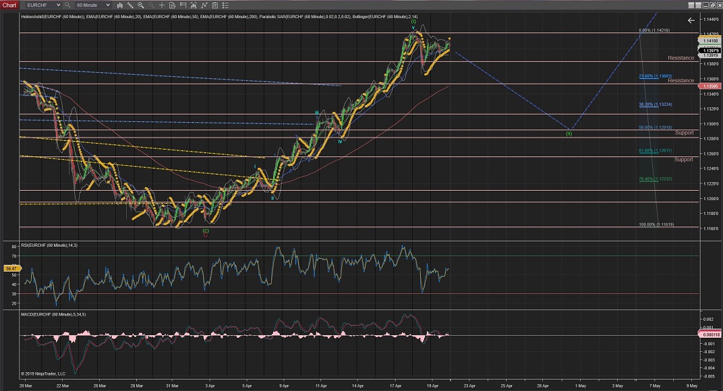
Task: Select the drawing tools pencil icon
Action: [x=130, y=5]
